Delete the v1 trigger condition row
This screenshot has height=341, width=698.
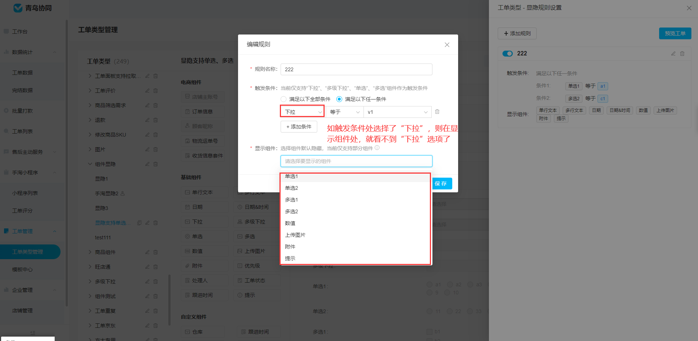[x=437, y=112]
